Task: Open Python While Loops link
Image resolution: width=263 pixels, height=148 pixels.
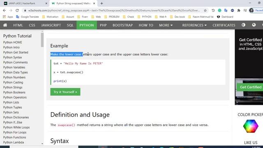Action: [16, 127]
